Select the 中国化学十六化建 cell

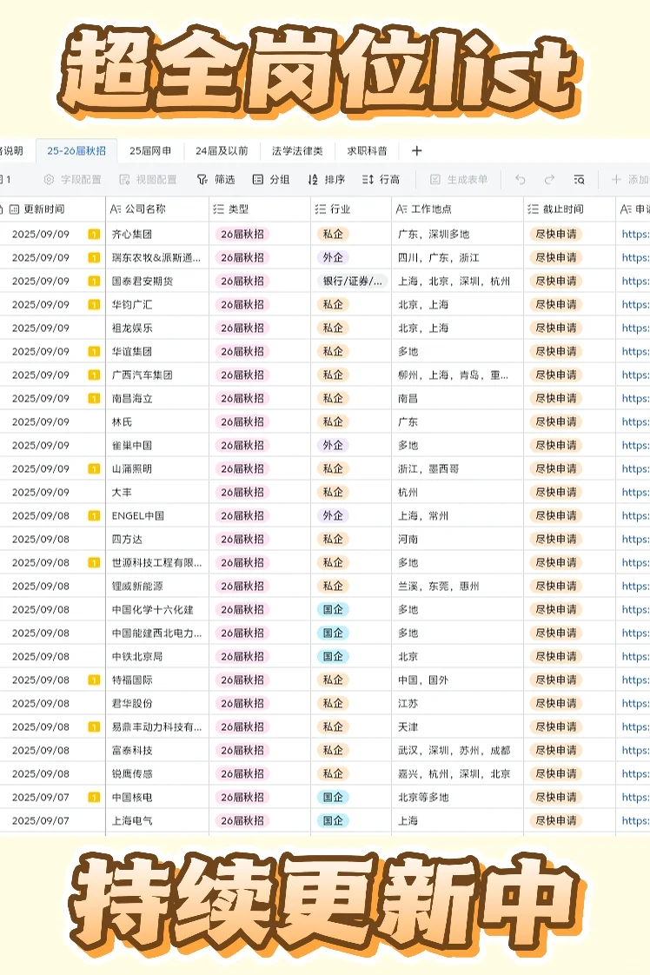click(x=157, y=609)
